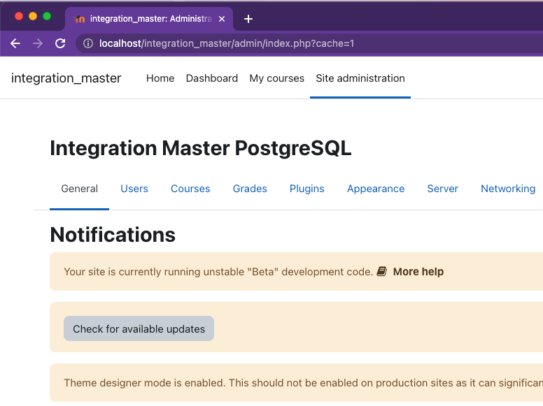The height and width of the screenshot is (406, 543).
Task: Click the More help link
Action: click(418, 272)
